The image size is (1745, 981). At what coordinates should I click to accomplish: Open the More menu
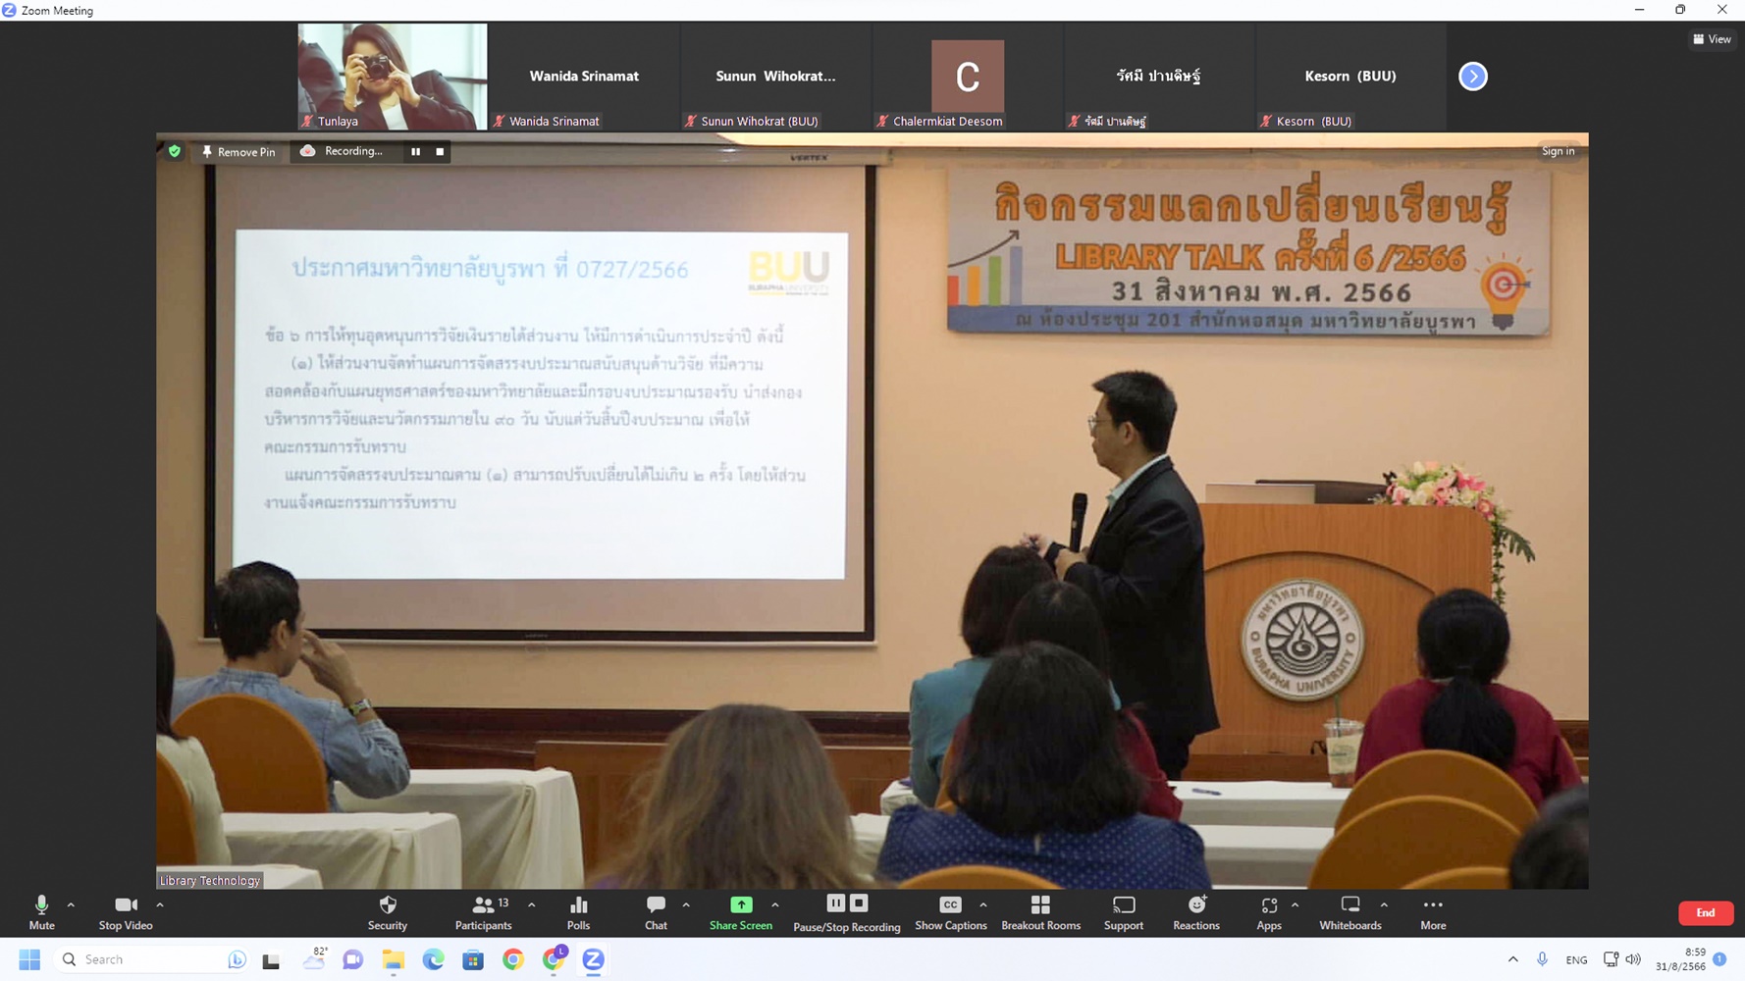1432,911
